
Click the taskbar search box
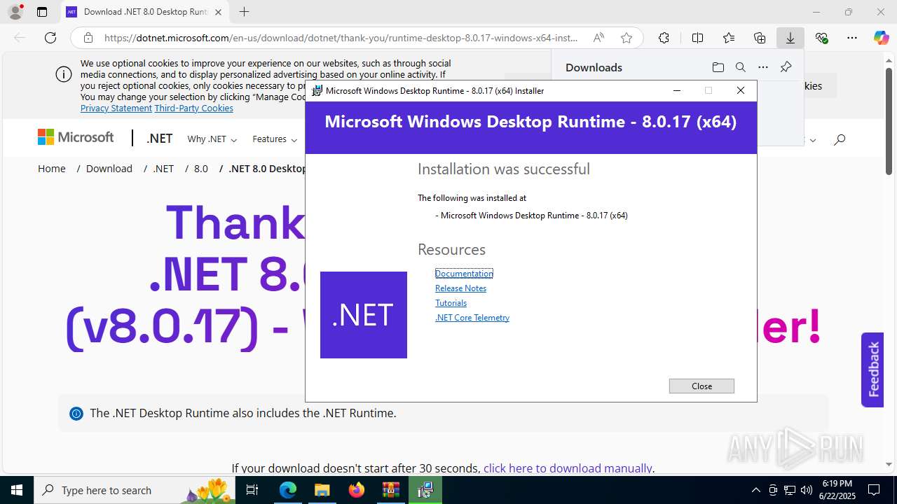coord(135,490)
